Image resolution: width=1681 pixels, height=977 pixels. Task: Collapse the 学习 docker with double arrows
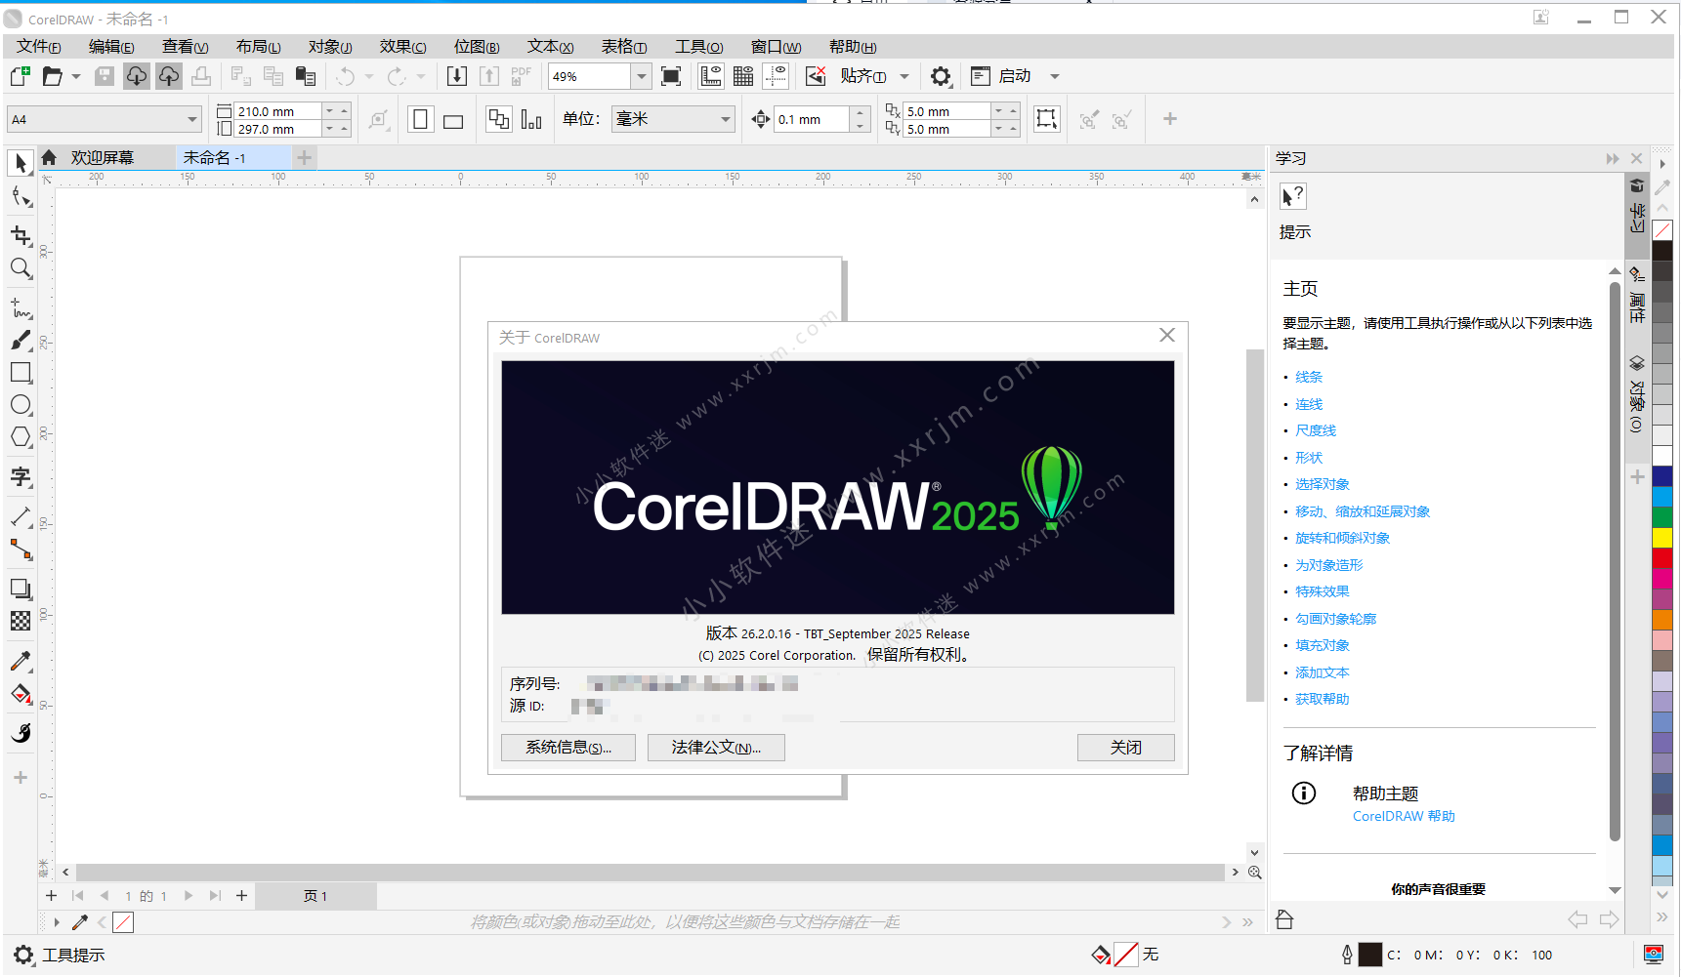pyautogui.click(x=1613, y=158)
